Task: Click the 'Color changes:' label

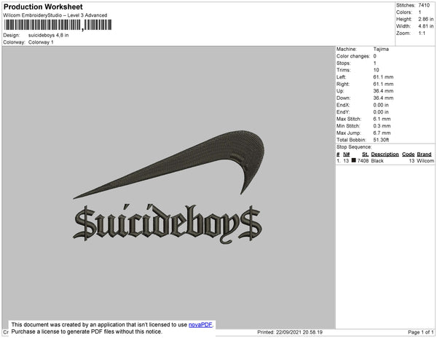Action: click(353, 56)
